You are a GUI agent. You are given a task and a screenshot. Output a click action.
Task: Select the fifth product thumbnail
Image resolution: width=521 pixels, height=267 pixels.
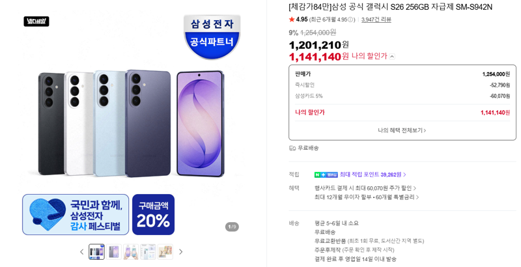(165, 252)
